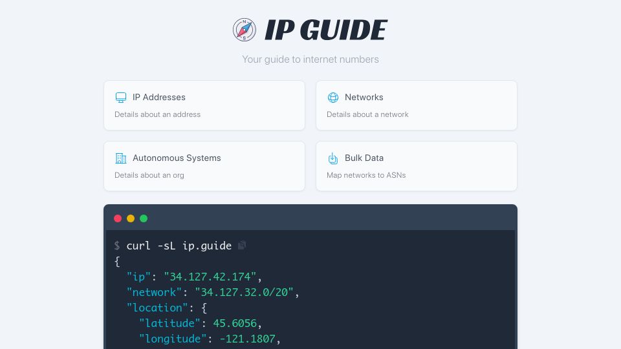Click 'Details about a network' description
Viewport: 621px width, 349px height.
tap(367, 114)
